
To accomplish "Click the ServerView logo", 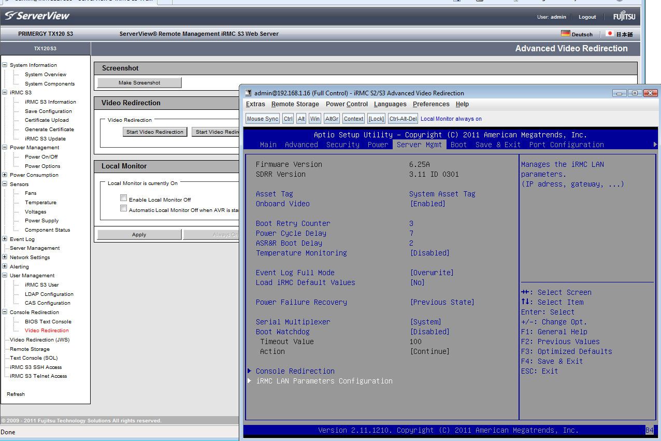I will click(37, 16).
